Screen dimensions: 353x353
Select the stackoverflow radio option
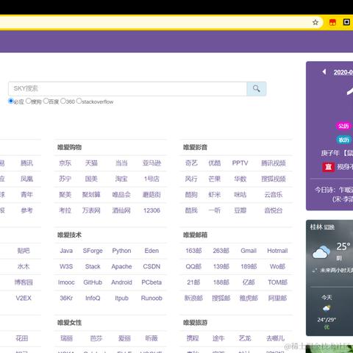[x=79, y=101]
